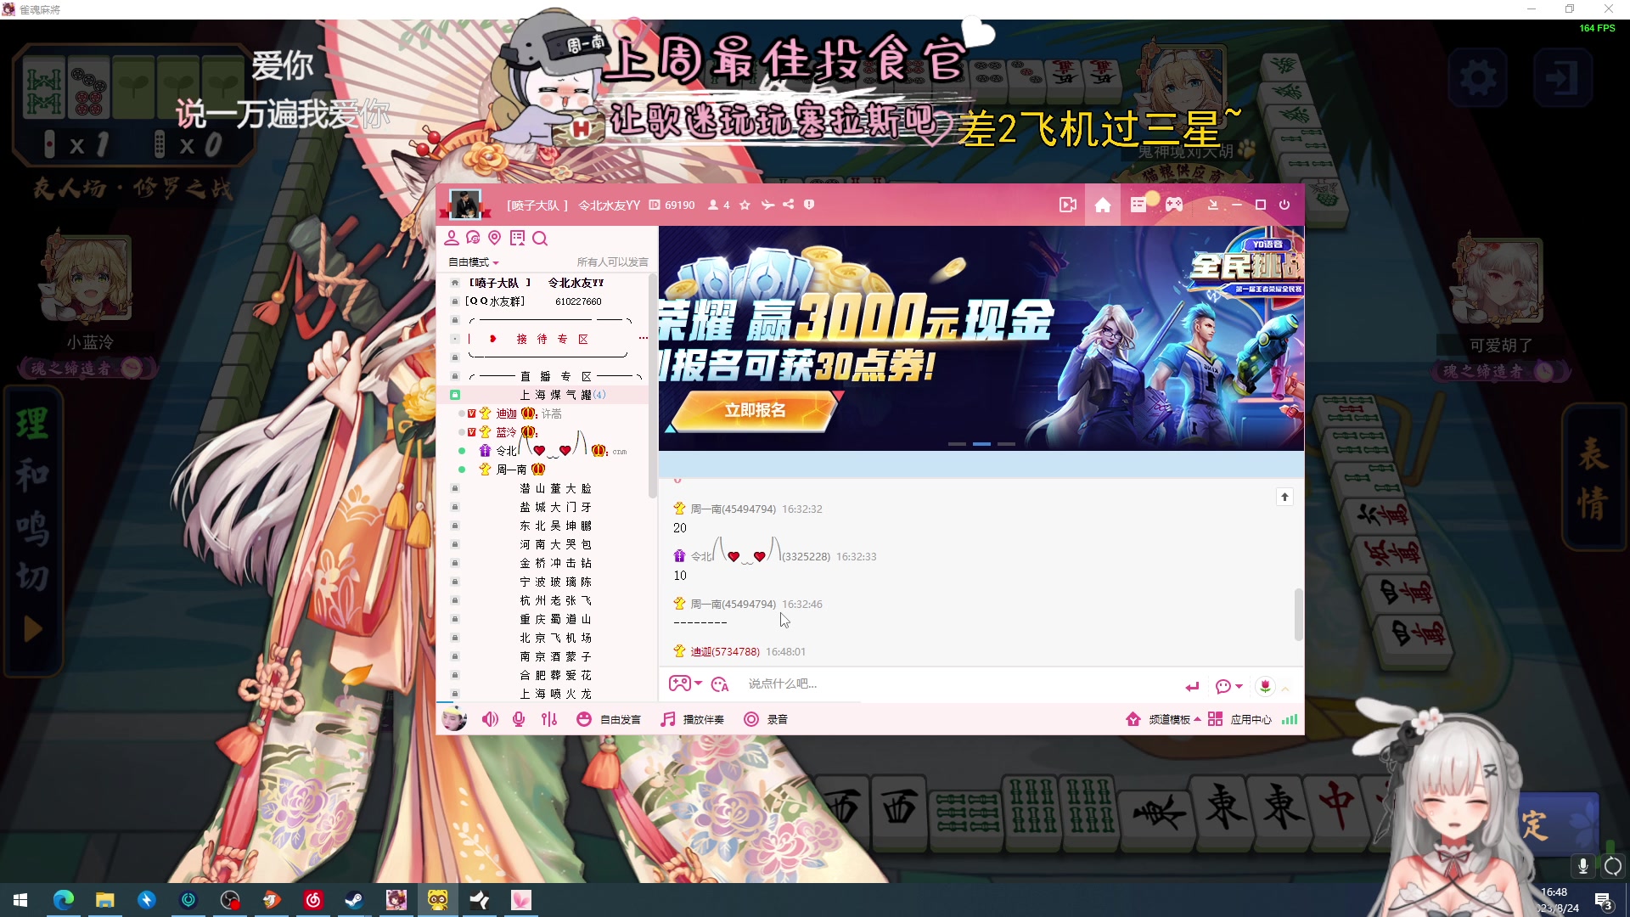Open the bulletin board icon above channel tree

(x=517, y=238)
